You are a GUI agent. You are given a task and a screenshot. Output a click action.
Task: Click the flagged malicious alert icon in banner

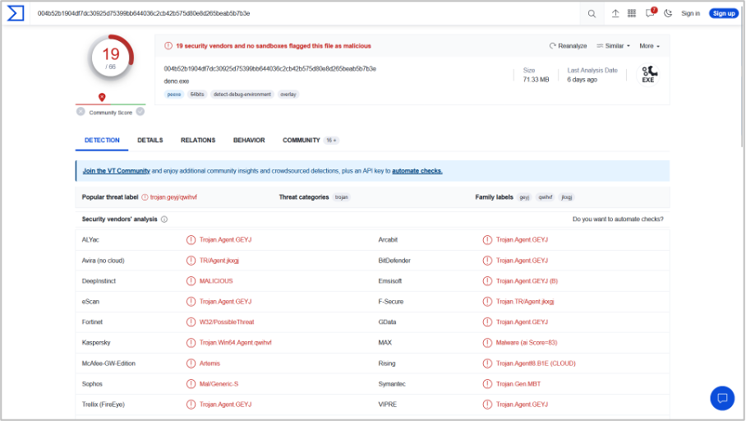(168, 46)
